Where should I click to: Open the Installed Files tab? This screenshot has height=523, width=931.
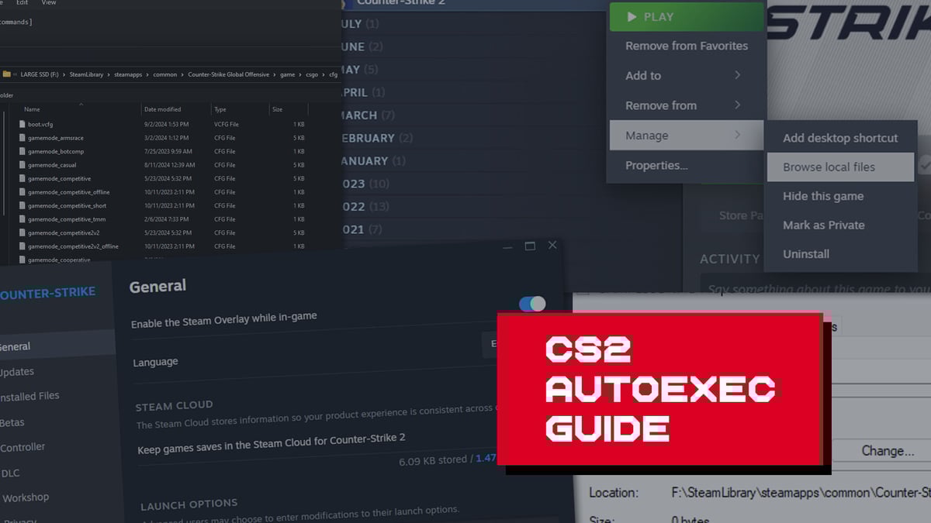29,396
